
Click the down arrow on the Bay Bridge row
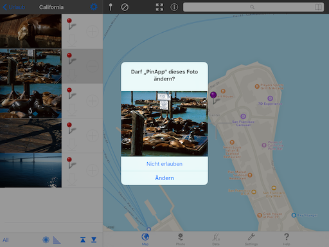(72, 179)
